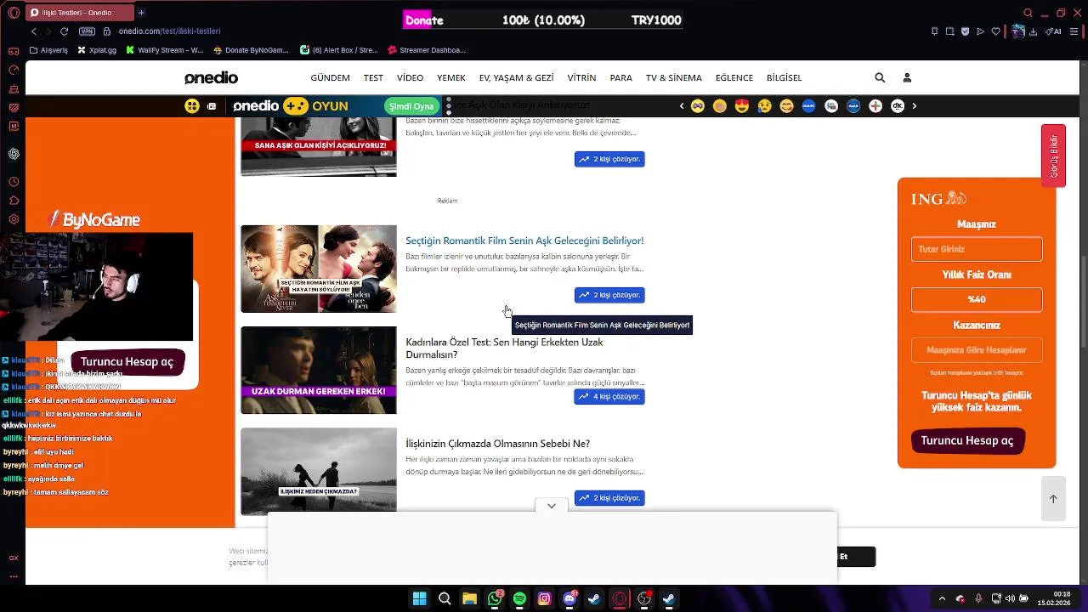Viewport: 1088px width, 612px height.
Task: Click 'Turuncu Hesap aç' button in ING ad
Action: [967, 441]
